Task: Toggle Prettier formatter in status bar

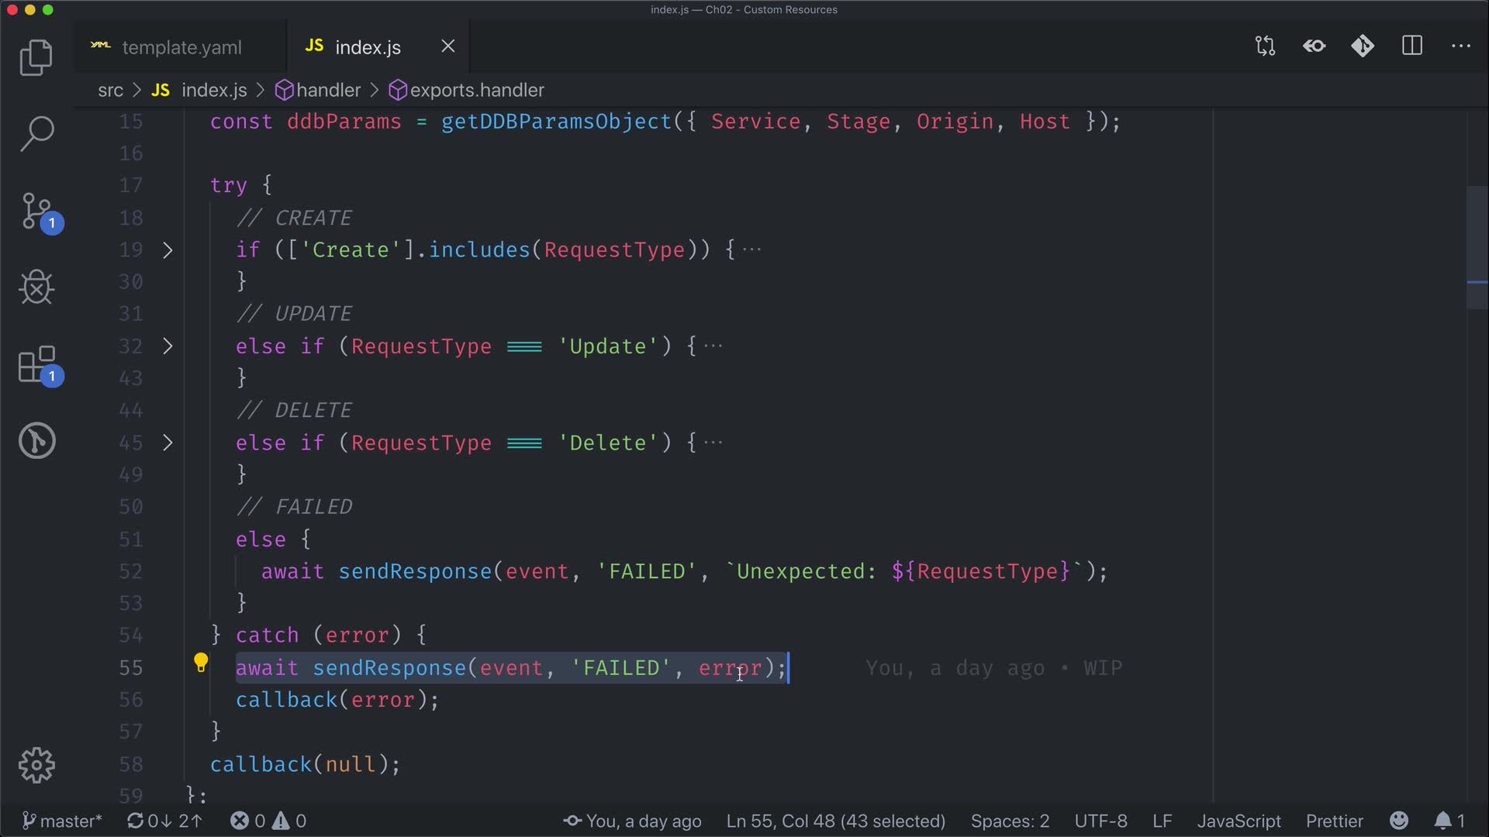Action: [x=1334, y=821]
